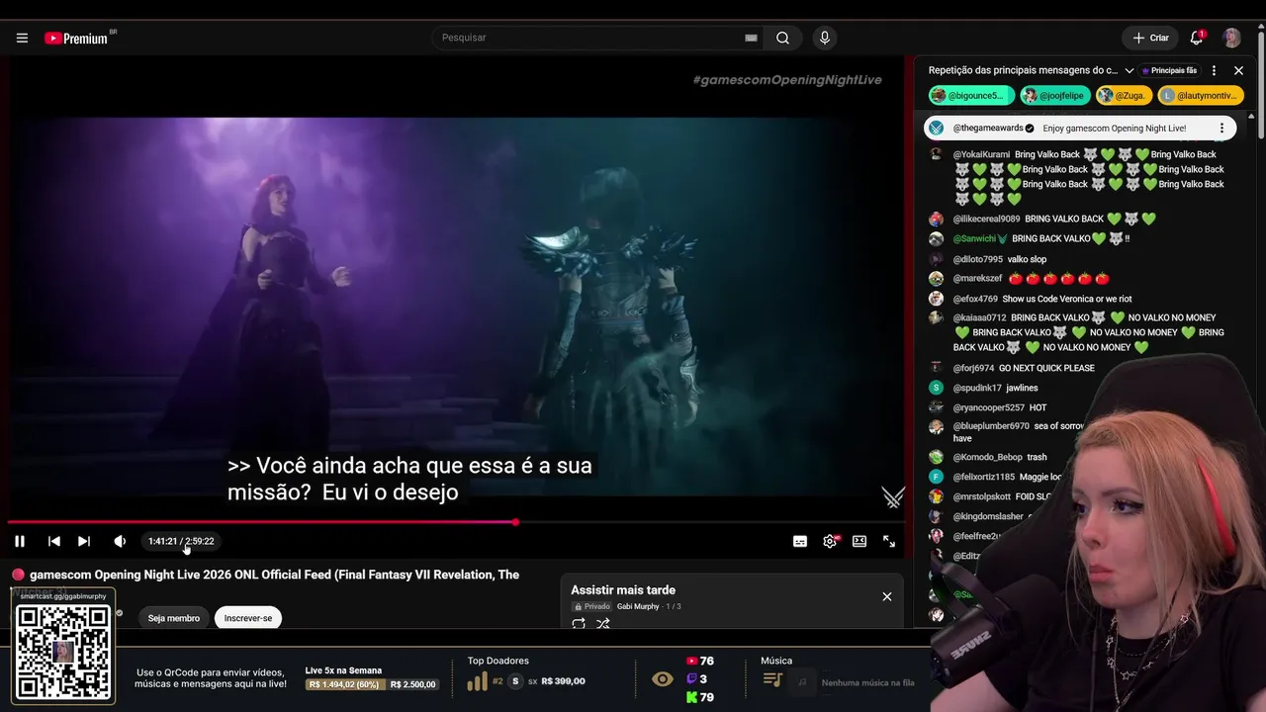Screen dimensions: 1266x712
Task: Click @efox4769 chat author name
Action: (x=975, y=299)
